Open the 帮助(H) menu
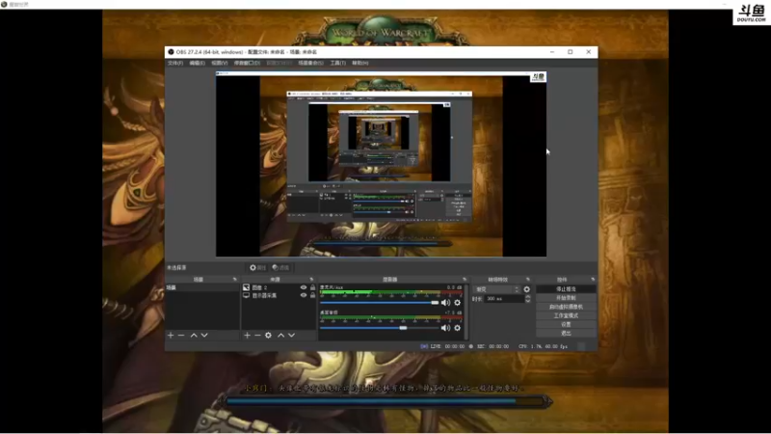The height and width of the screenshot is (434, 771). coord(359,63)
